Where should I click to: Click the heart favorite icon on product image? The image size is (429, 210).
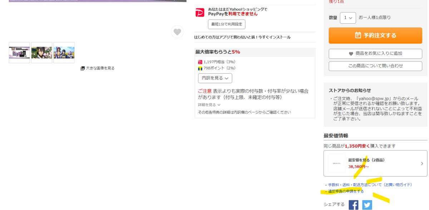pos(177,32)
